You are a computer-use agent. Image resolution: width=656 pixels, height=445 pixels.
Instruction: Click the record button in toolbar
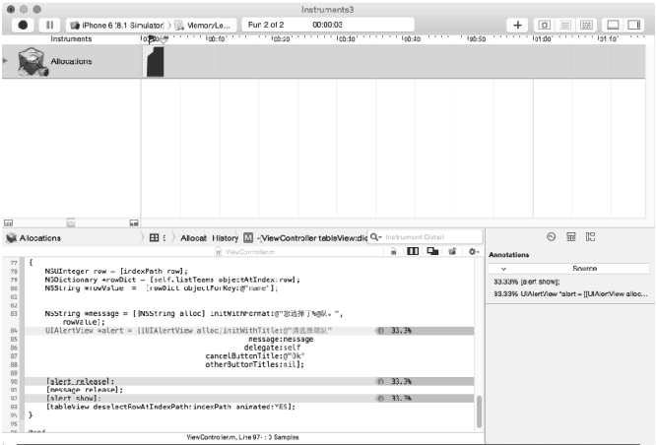click(25, 24)
